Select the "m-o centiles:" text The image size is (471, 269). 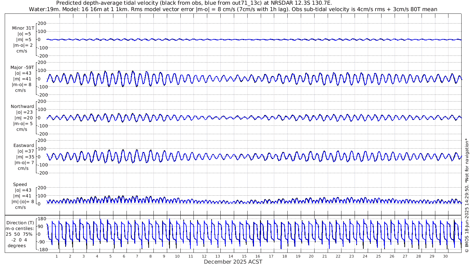[x=20, y=228]
